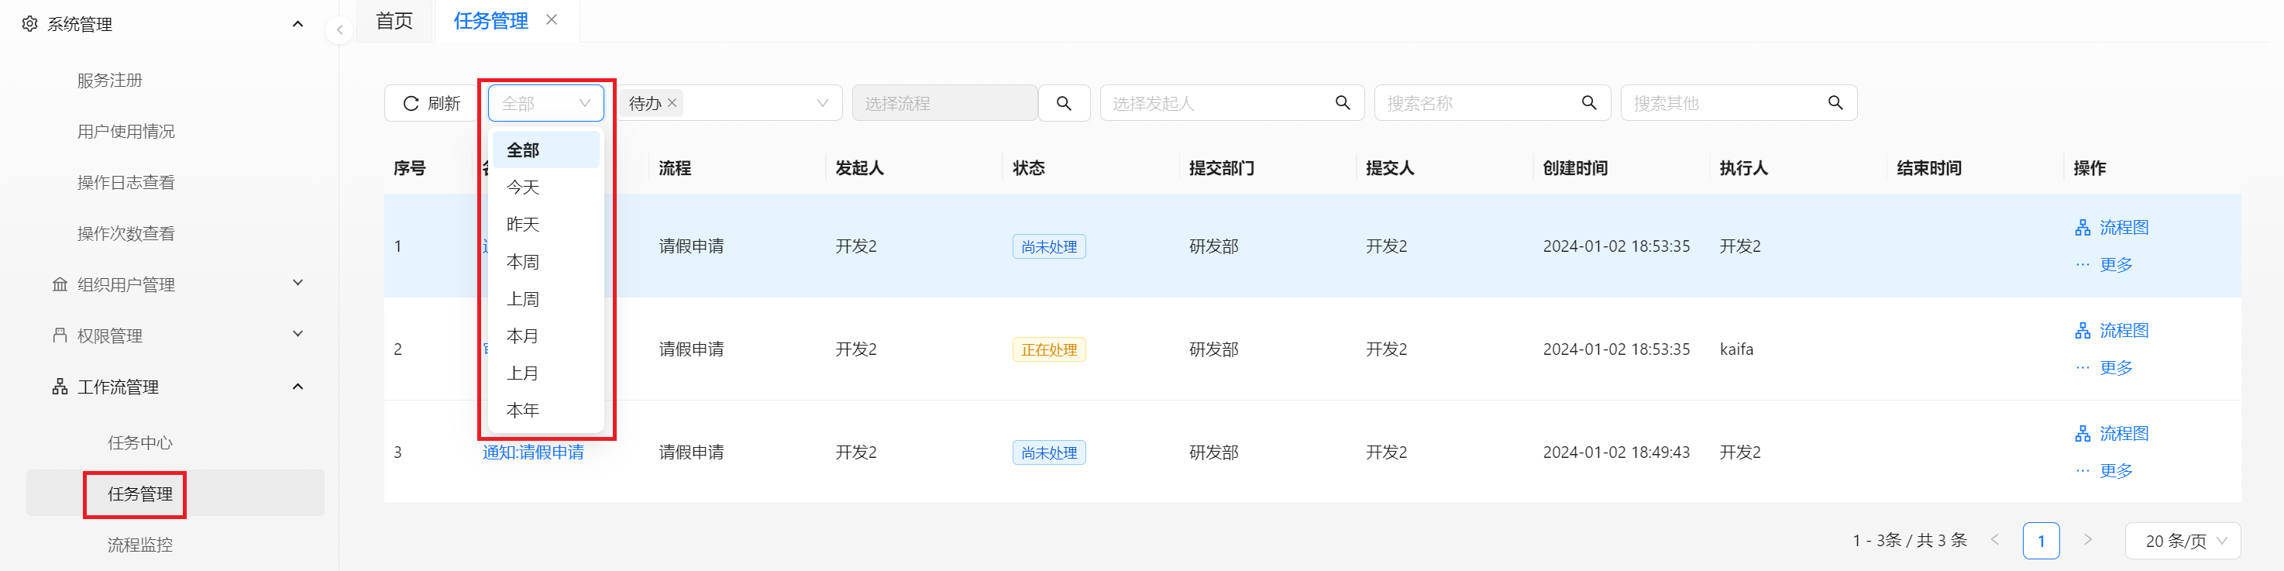Choose 昨天 from the dropdown list

pyautogui.click(x=546, y=225)
